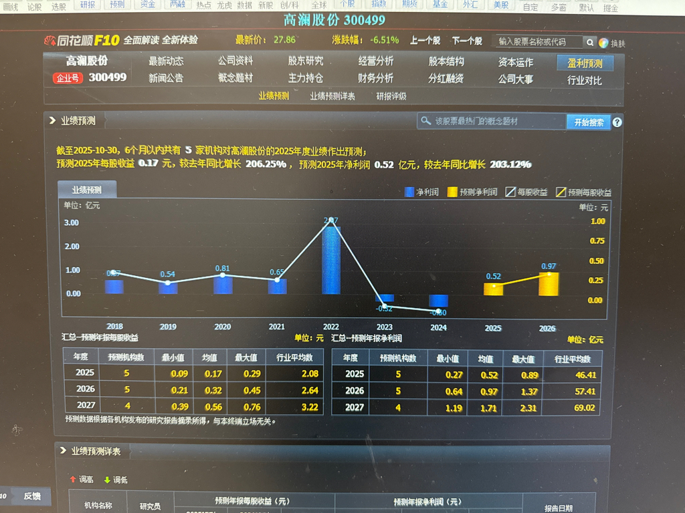
Task: Open the 财务分析 menu item
Action: pyautogui.click(x=376, y=79)
